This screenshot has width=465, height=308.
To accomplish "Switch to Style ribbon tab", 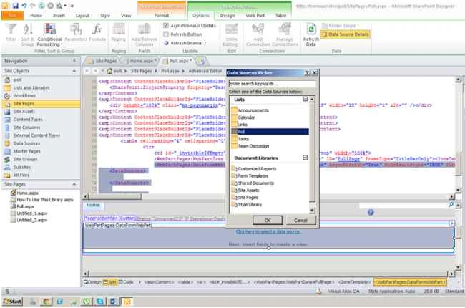I will coord(105,16).
